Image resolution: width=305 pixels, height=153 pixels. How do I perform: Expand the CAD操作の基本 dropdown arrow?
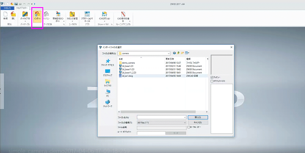coord(130,21)
